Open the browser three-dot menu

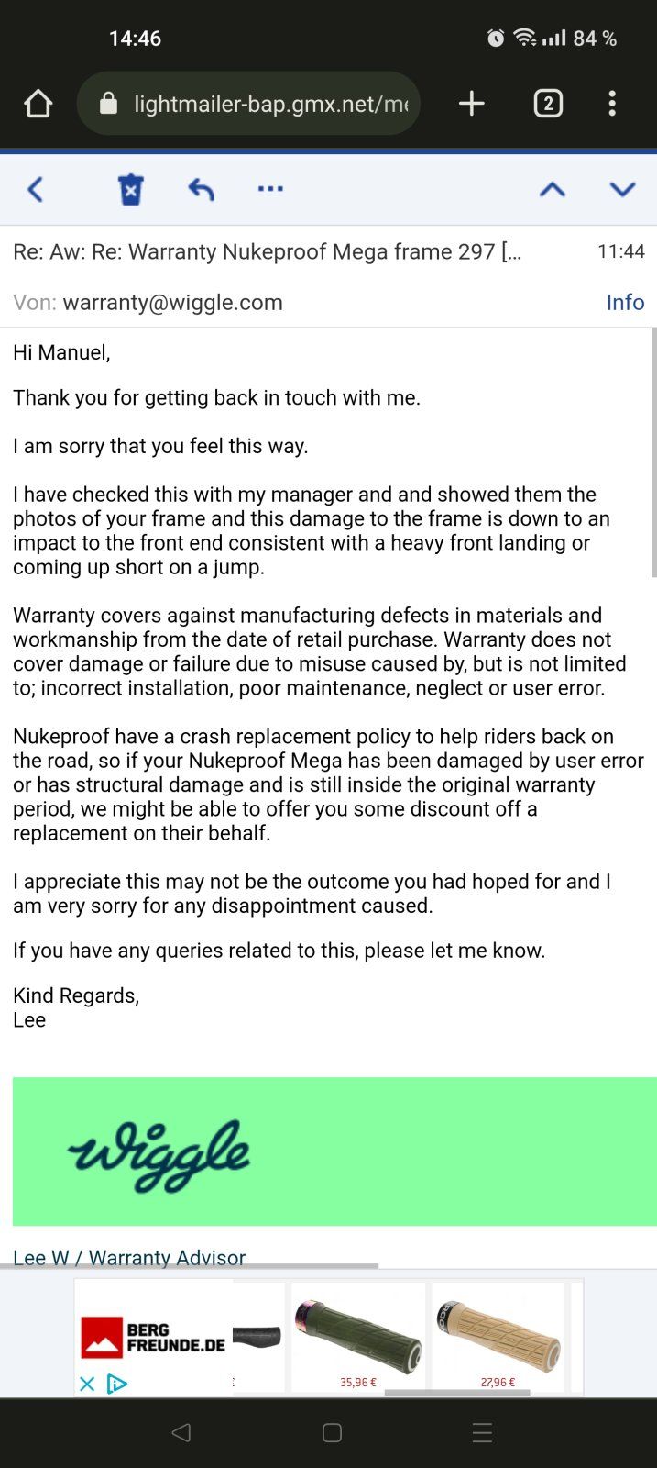pyautogui.click(x=612, y=104)
